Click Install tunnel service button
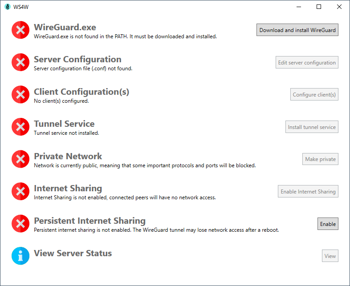 point(312,127)
